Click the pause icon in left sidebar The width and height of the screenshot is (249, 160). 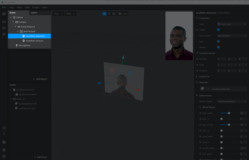pyautogui.click(x=4, y=28)
